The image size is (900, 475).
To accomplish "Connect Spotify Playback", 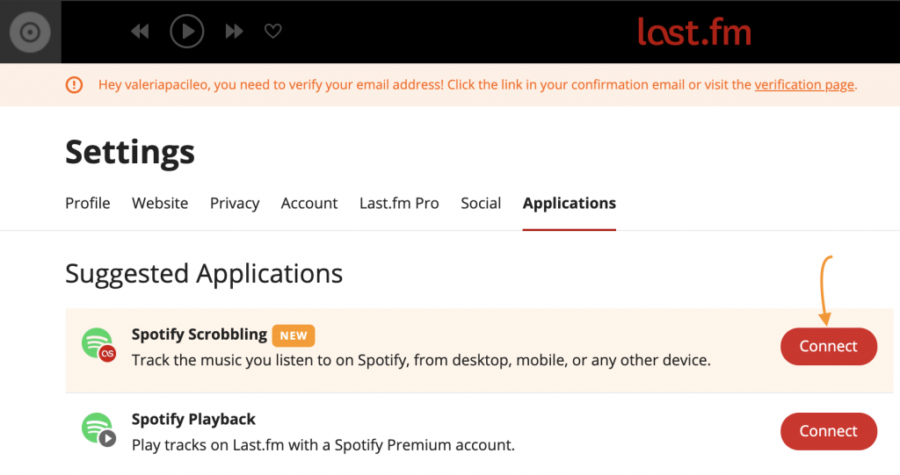I will point(829,431).
